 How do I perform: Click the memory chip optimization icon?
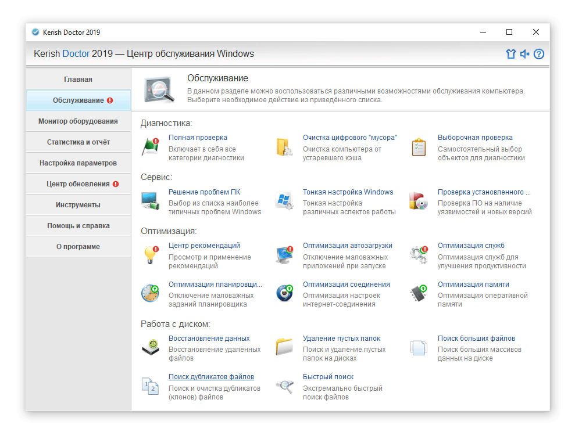click(419, 293)
